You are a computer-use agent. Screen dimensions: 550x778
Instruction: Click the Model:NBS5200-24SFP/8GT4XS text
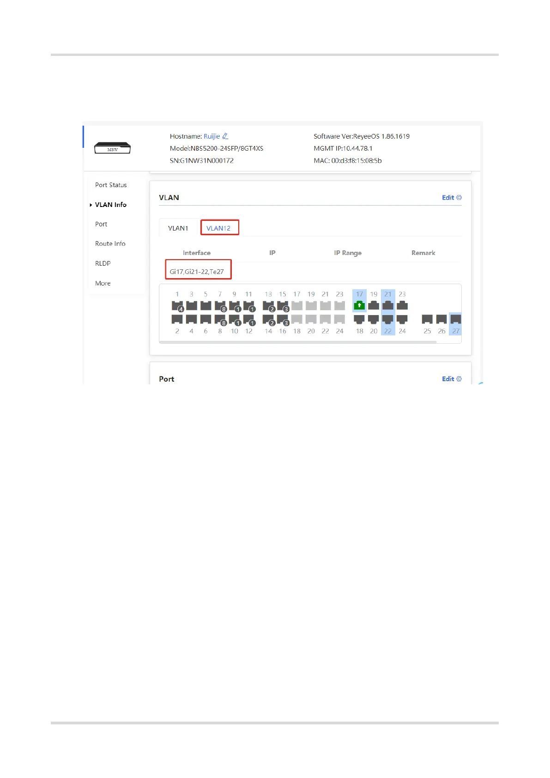pyautogui.click(x=217, y=148)
